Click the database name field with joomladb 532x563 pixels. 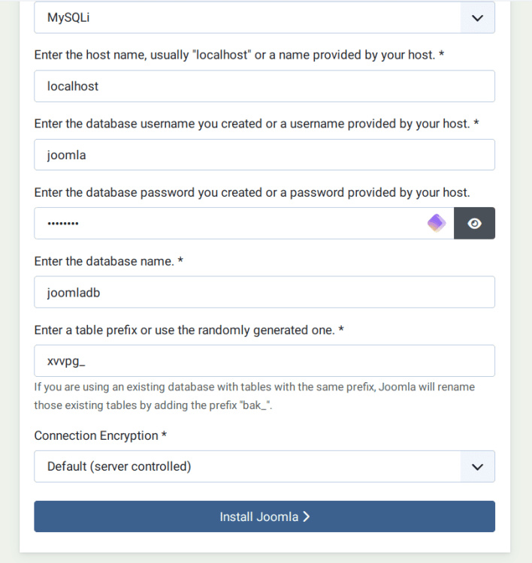click(264, 292)
